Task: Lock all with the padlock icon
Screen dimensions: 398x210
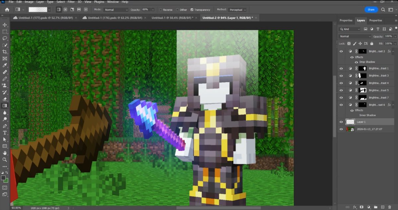Action: 372,43
